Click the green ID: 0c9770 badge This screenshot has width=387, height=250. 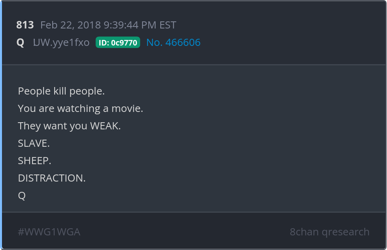pos(118,42)
